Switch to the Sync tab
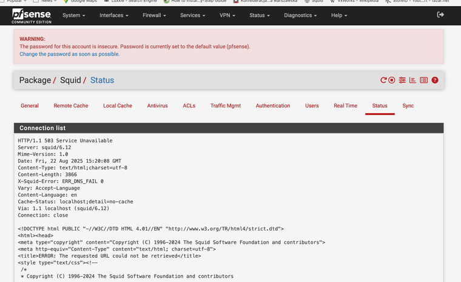Screen dimensions: 461x282 408,106
